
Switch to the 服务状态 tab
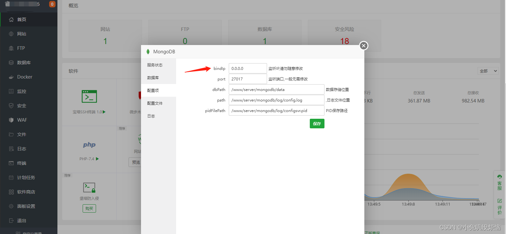159,65
